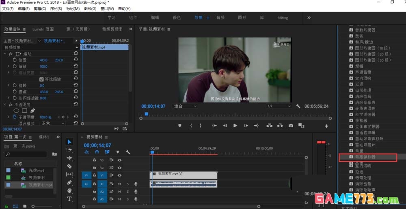Select 音高换档器 effect in list

click(365, 157)
